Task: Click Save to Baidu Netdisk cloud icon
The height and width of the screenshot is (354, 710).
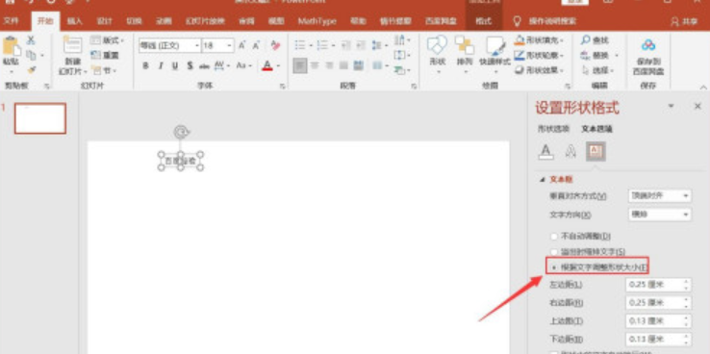Action: [x=648, y=56]
